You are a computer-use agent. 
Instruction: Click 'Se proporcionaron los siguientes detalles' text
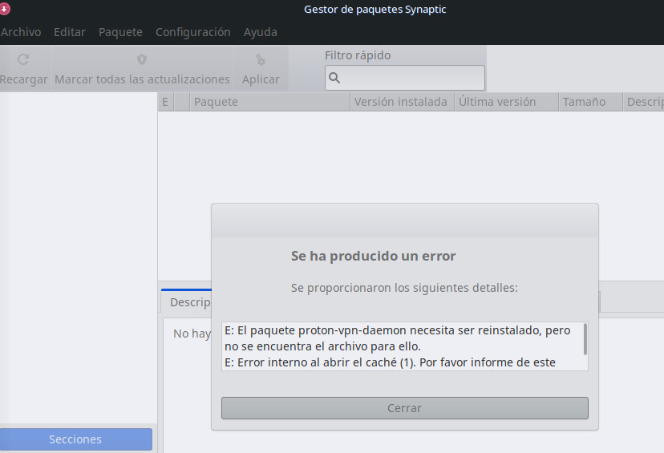[x=404, y=288]
